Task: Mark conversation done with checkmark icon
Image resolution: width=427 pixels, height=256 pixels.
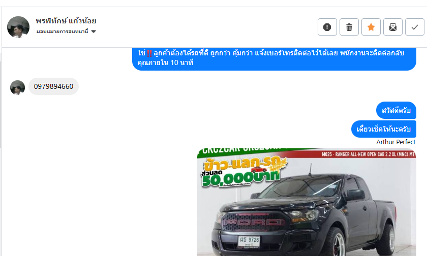Action: [x=414, y=27]
